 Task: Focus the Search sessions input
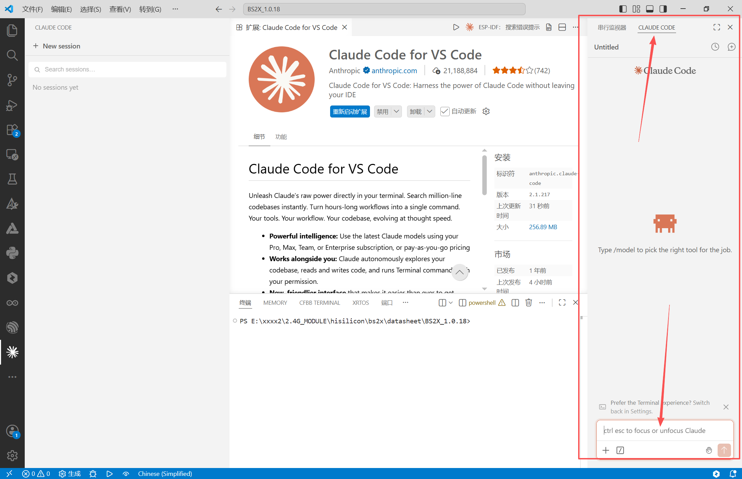point(127,69)
